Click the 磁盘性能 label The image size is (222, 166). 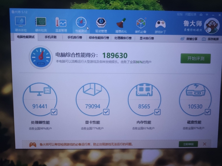194,122
